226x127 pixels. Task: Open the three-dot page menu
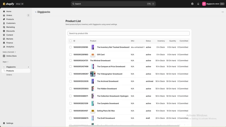[x=223, y=12]
